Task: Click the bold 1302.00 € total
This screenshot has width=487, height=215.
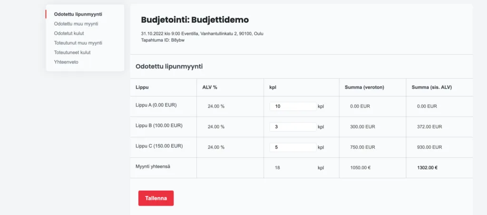Action: 427,167
